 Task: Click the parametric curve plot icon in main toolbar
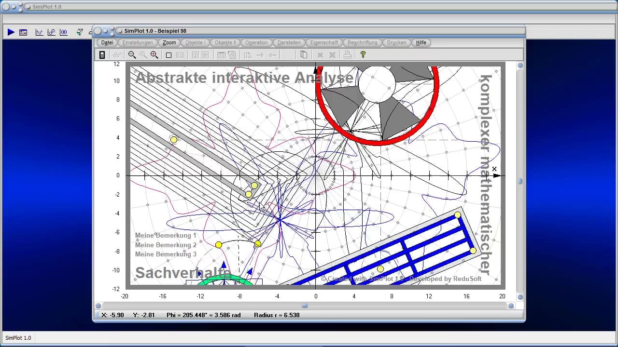[x=51, y=32]
